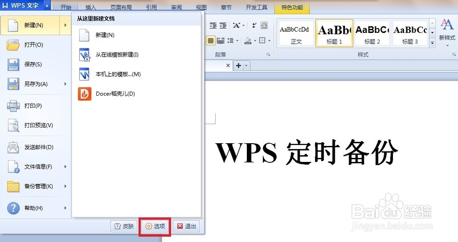Viewport: 458px width, 242px height.
Task: Click the 打印预览 magnifier icon
Action: [13, 125]
